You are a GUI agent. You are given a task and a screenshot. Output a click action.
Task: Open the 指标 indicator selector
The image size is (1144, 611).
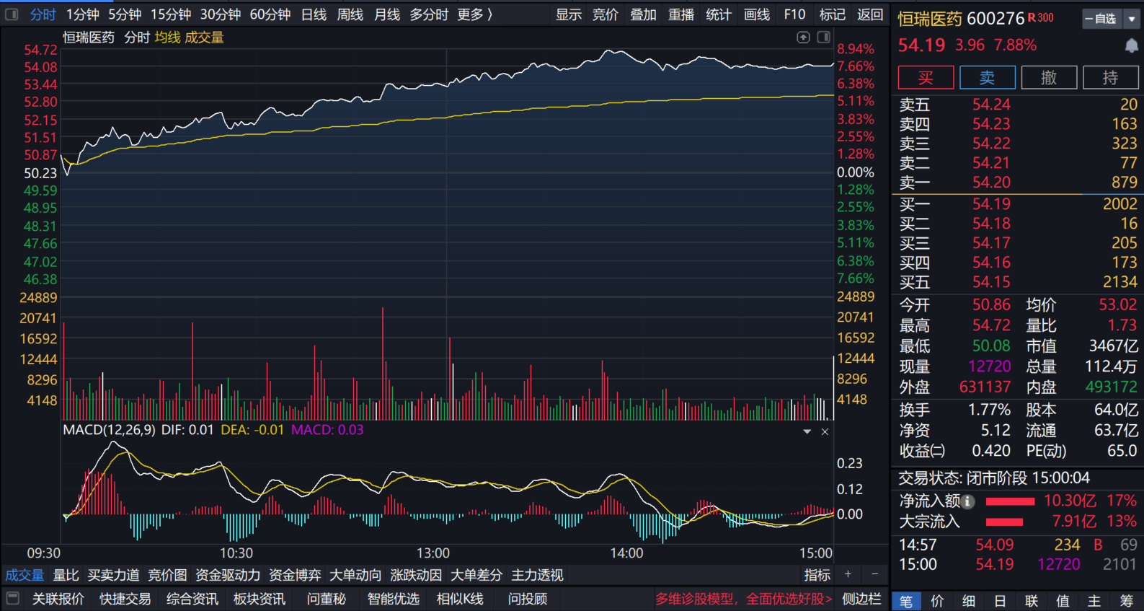[817, 575]
